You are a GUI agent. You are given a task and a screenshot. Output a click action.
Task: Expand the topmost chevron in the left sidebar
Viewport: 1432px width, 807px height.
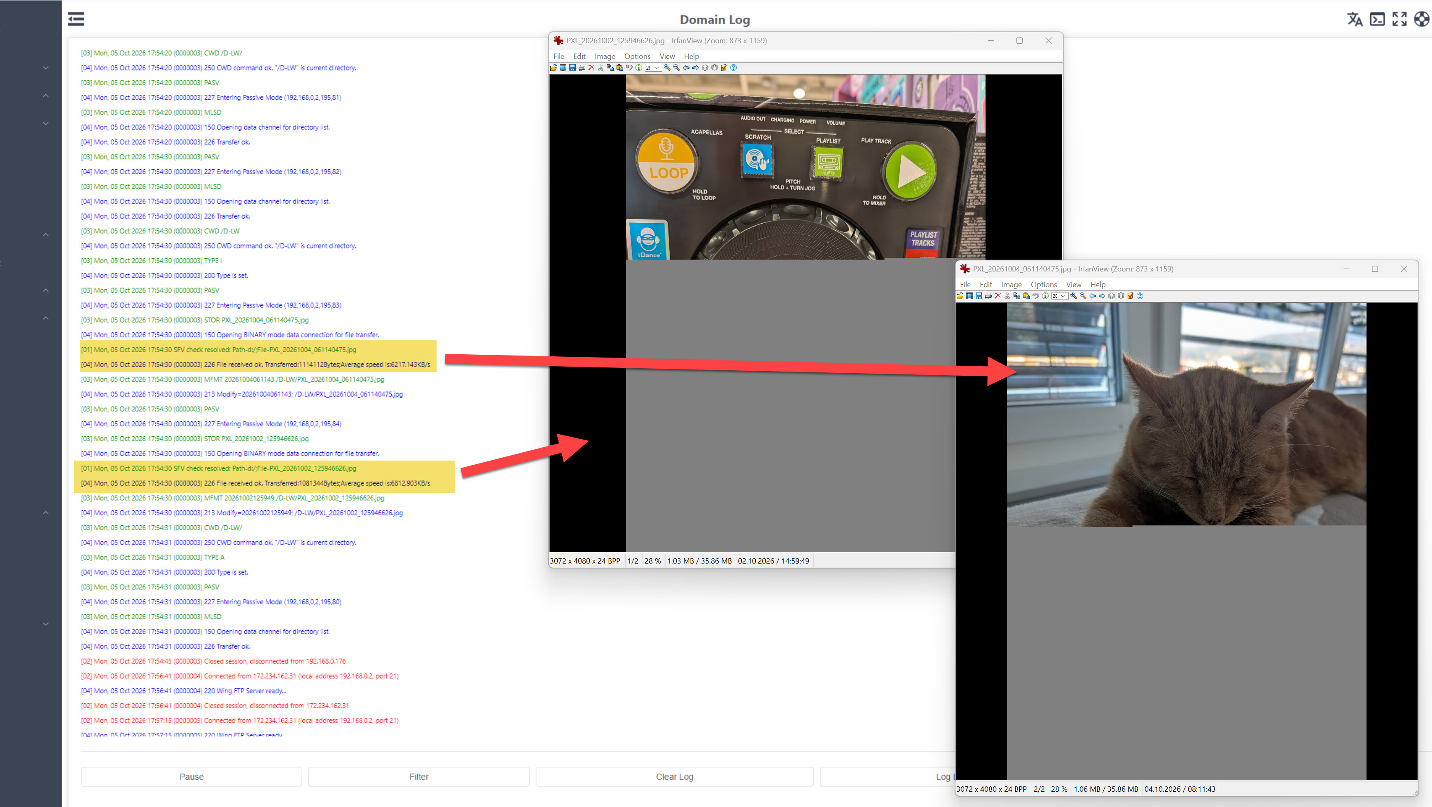(46, 68)
